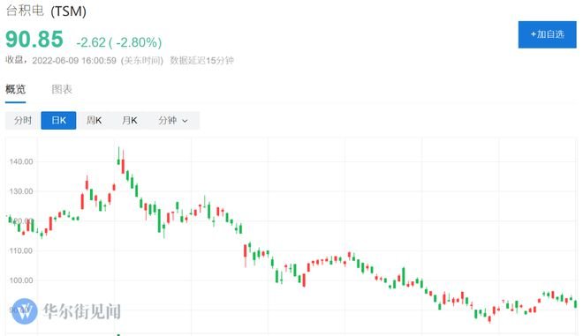Expand the 分钟 minute interval dropdown
Image resolution: width=583 pixels, height=336 pixels.
coord(173,120)
